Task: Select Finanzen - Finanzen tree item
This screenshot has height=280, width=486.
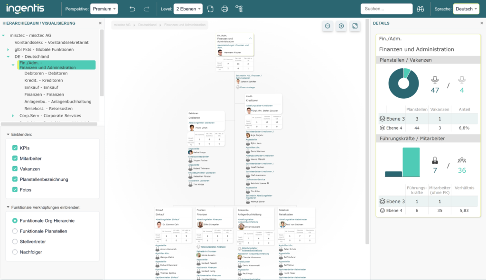Action: point(44,94)
